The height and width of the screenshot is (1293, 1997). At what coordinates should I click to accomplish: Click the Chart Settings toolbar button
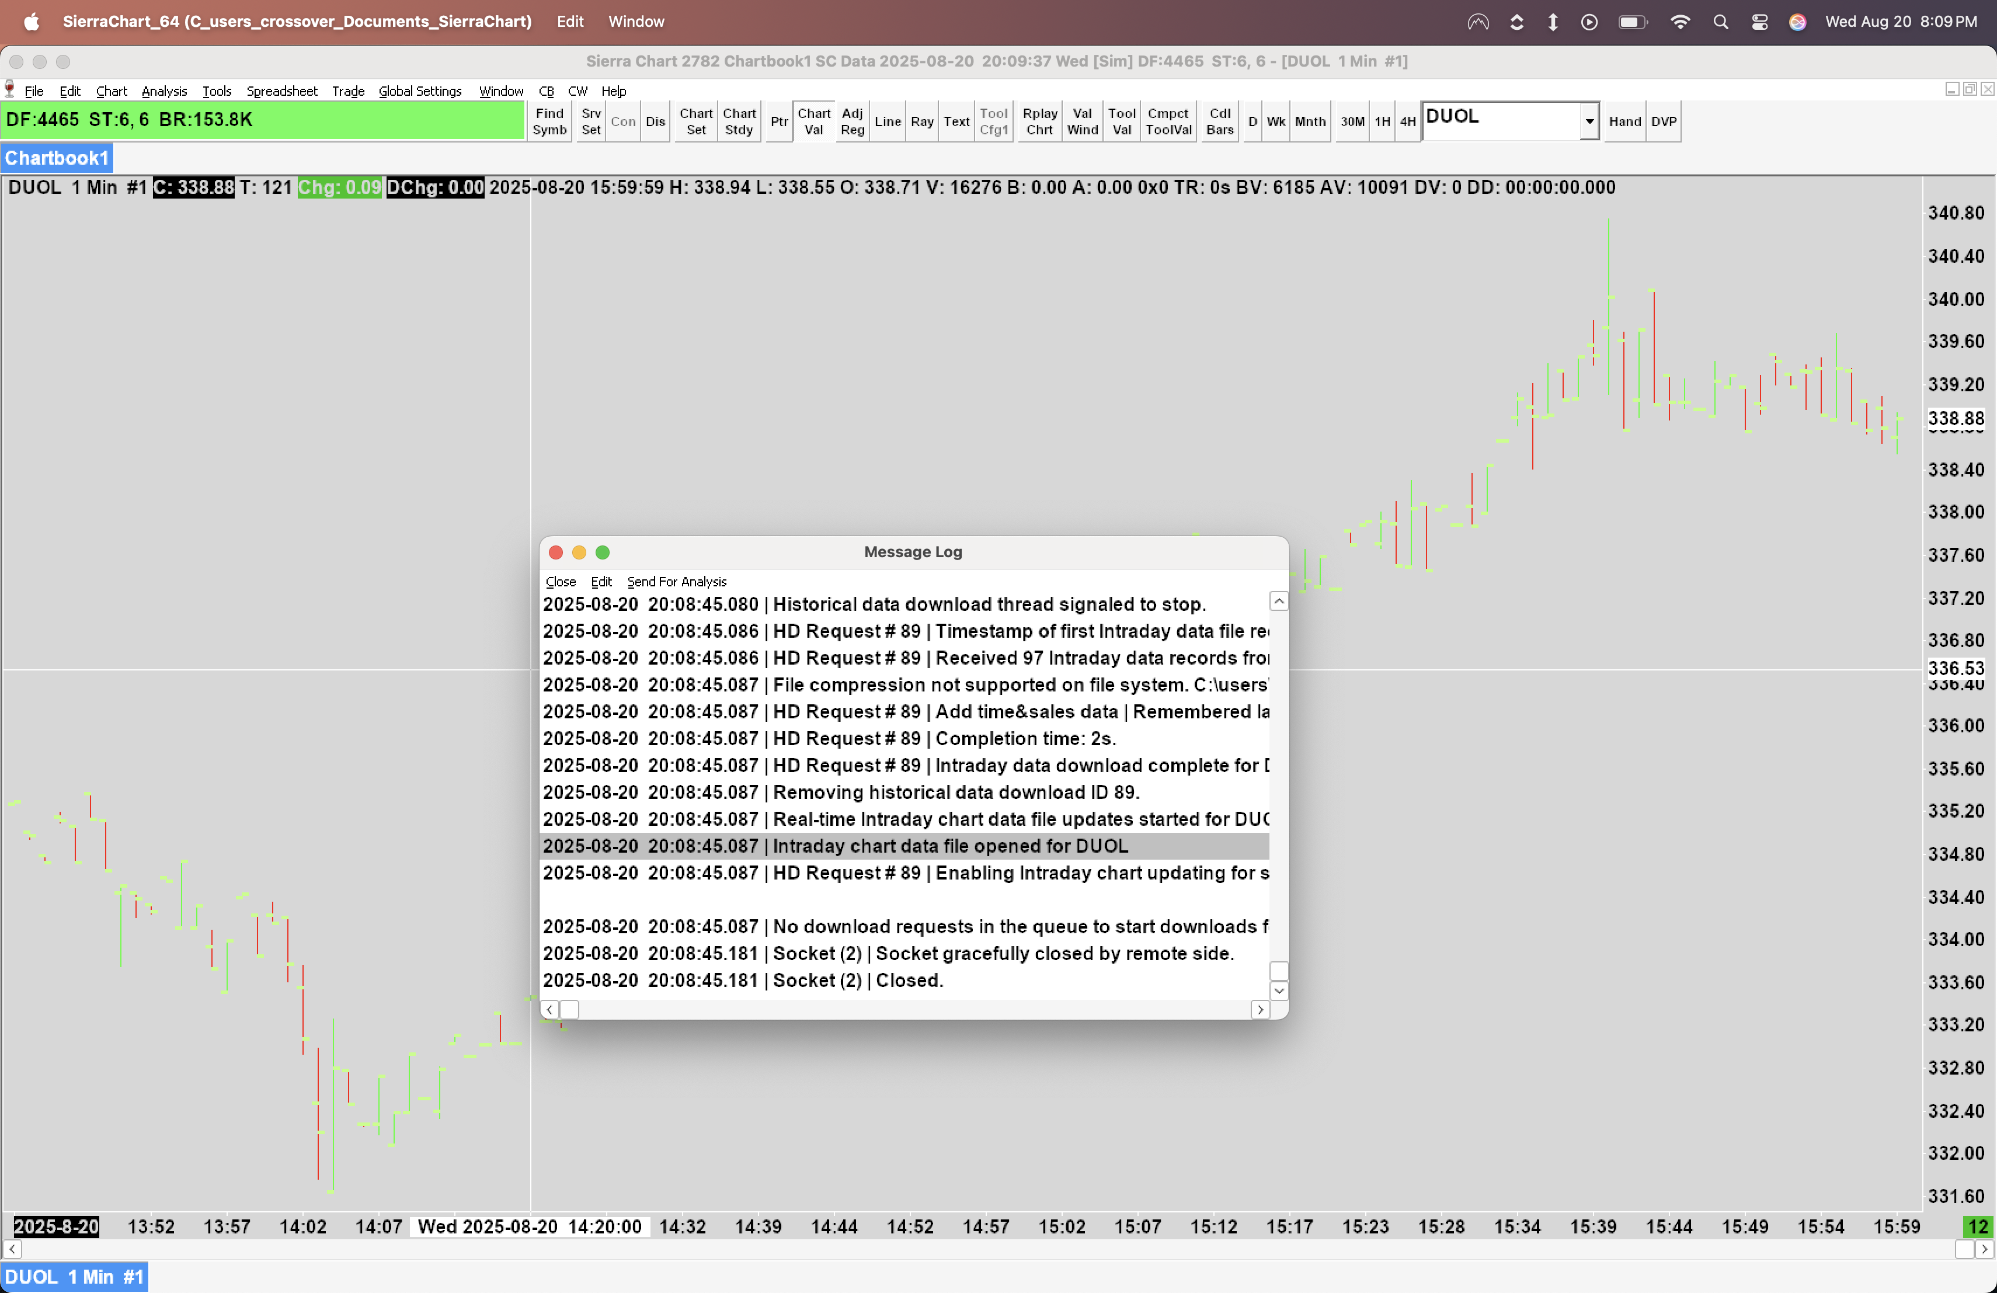pyautogui.click(x=695, y=121)
